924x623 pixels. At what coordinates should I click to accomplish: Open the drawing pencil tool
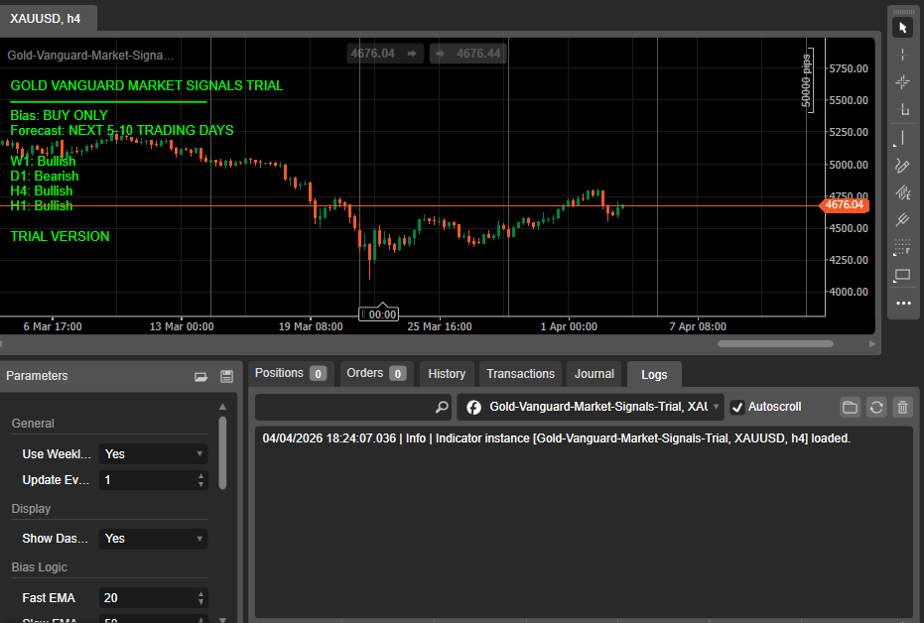pyautogui.click(x=902, y=166)
